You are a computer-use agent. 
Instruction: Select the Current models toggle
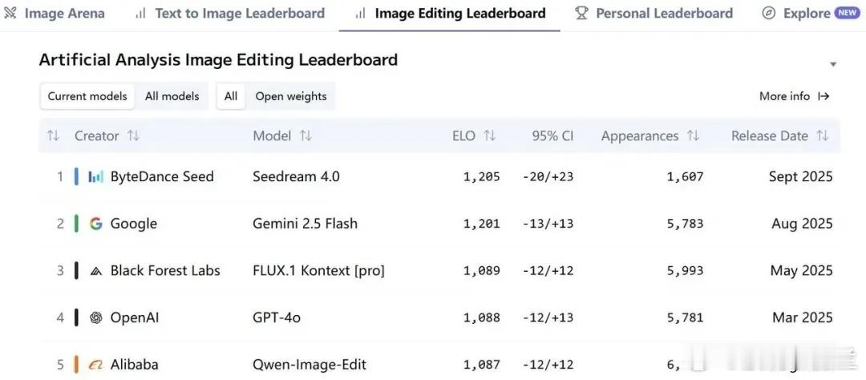coord(87,96)
